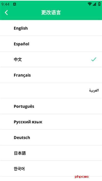
Task: Tap the 9:44 clock in the status bar
Action: click(5, 4)
